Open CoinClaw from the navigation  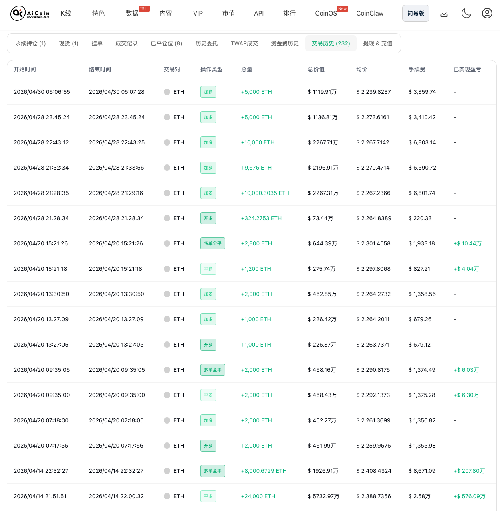pos(370,13)
